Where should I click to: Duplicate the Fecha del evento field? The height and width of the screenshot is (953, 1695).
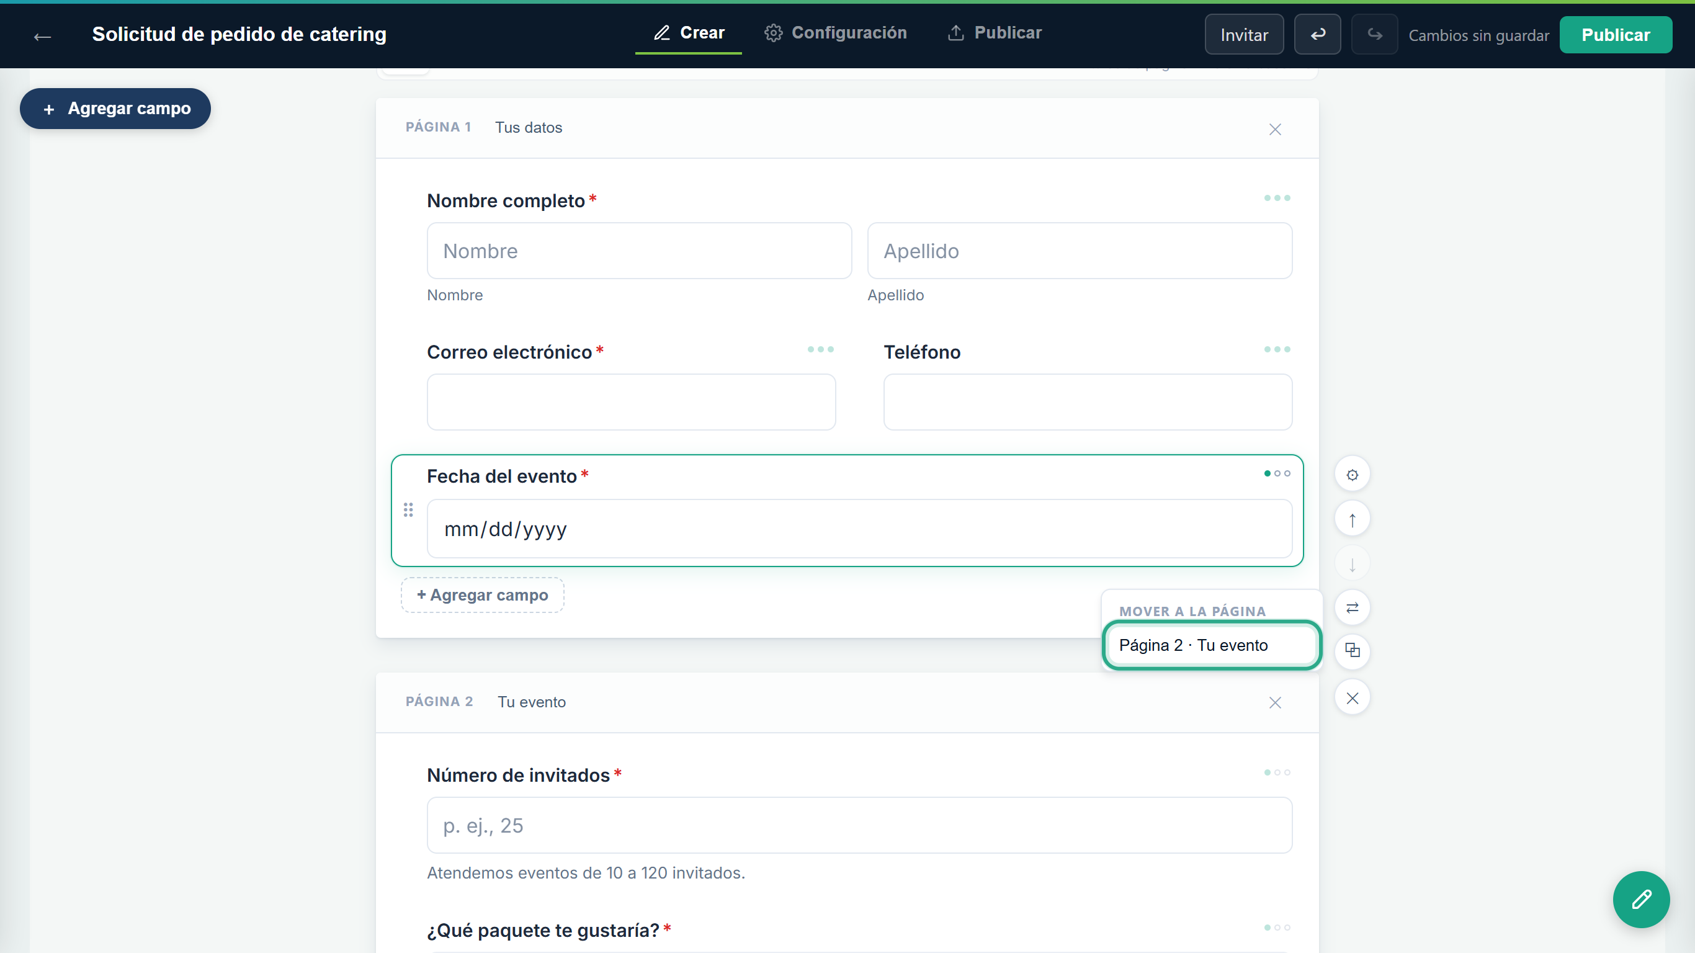click(x=1352, y=651)
